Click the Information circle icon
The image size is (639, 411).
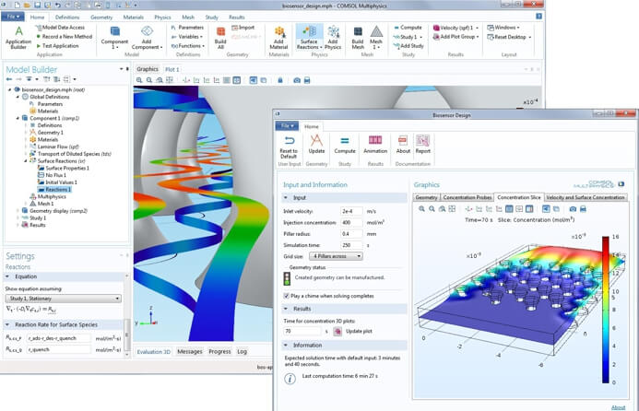290,379
